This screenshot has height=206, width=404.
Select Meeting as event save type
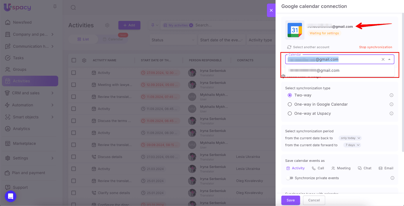[x=341, y=168]
